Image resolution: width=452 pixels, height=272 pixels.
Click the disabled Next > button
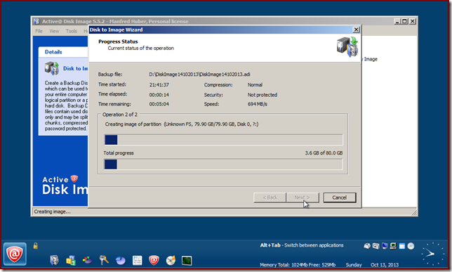tap(302, 197)
